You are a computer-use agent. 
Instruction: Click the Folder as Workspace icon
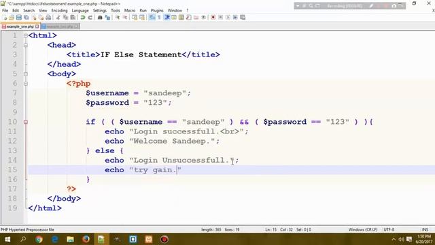click(196, 18)
